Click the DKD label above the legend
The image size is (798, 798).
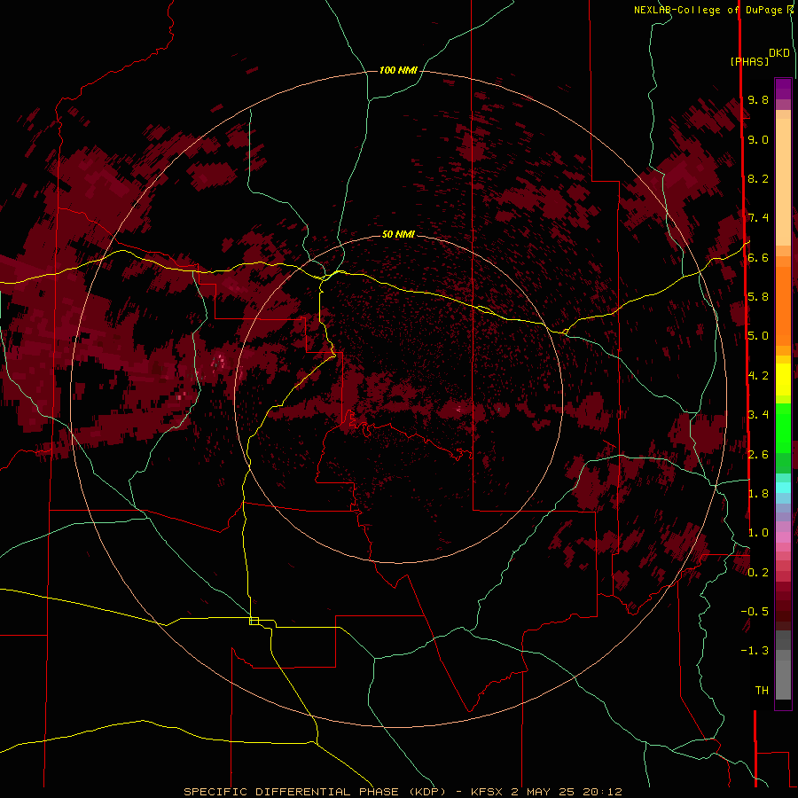pyautogui.click(x=778, y=53)
